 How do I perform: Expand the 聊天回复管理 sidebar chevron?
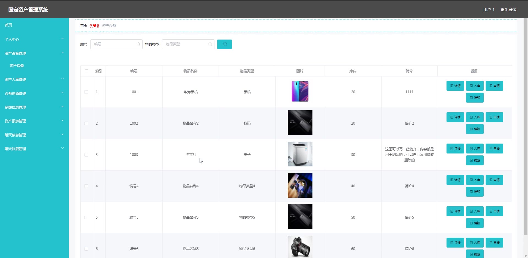click(62, 148)
